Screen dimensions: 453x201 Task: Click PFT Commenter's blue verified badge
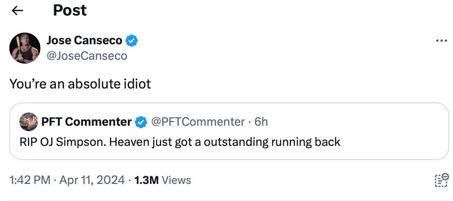tap(141, 122)
